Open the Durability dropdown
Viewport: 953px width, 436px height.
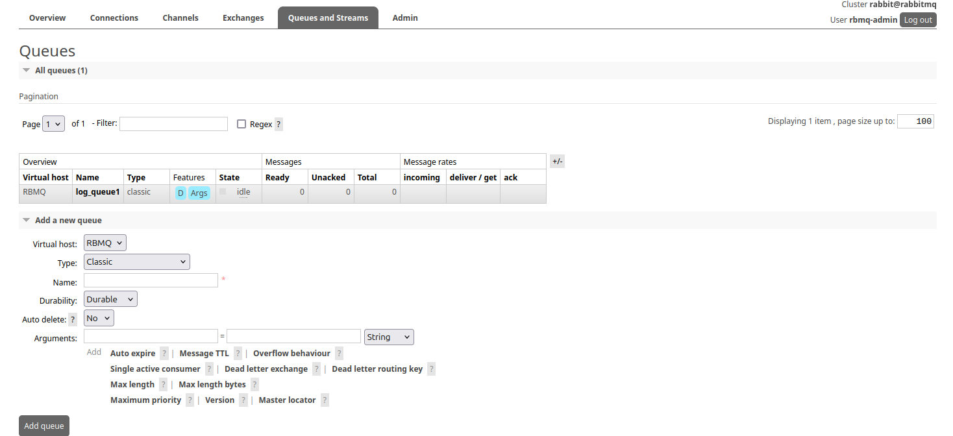[x=110, y=299]
